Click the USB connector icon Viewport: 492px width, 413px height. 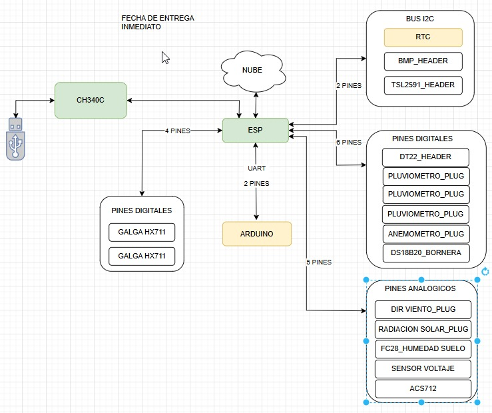[x=18, y=138]
